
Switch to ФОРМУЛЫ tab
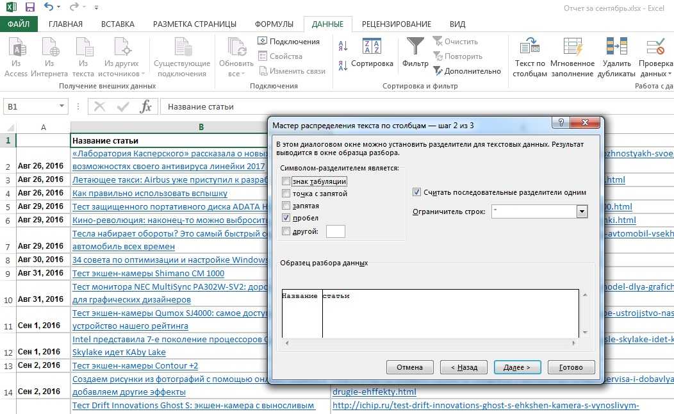[274, 24]
